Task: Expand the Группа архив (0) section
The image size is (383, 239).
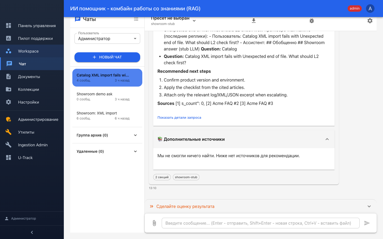Action: 107,135
